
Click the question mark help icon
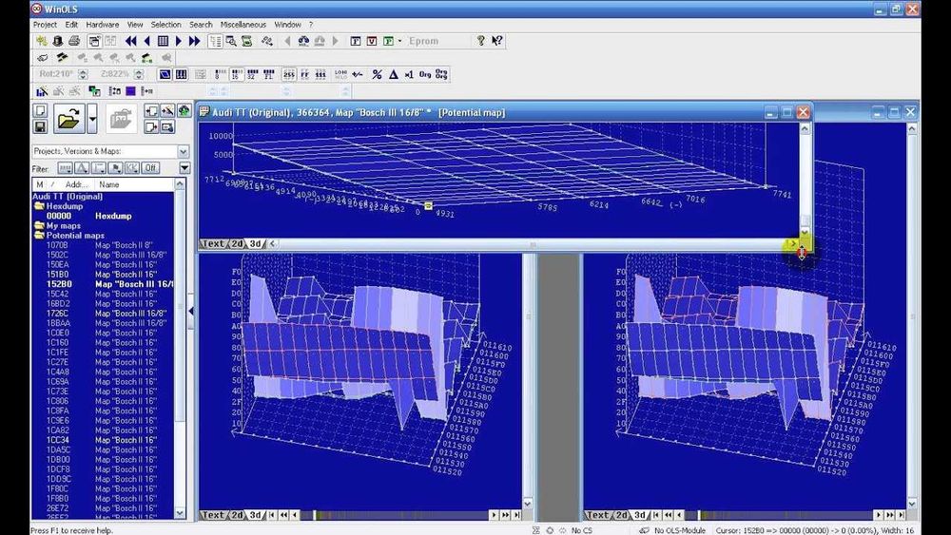tap(481, 41)
